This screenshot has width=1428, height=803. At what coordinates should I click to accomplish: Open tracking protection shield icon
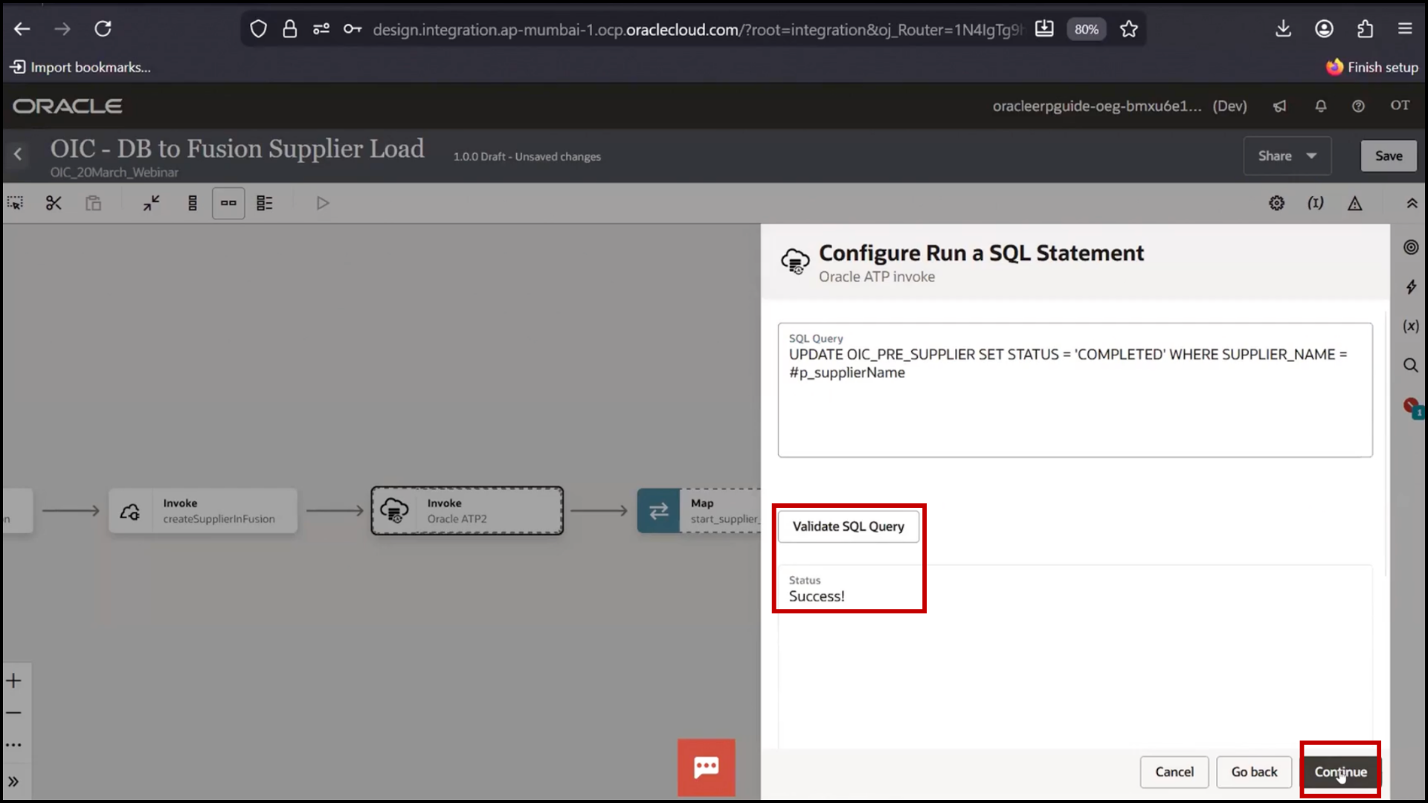[x=258, y=29]
